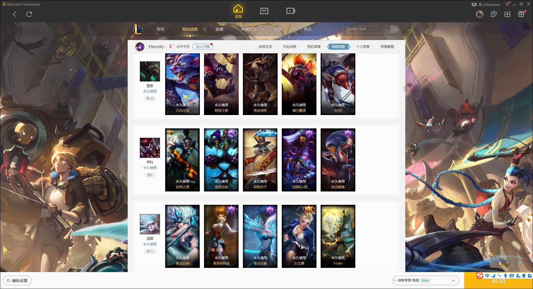The width and height of the screenshot is (533, 289).
Task: Open the 发现 tab
Action: pyautogui.click(x=278, y=29)
